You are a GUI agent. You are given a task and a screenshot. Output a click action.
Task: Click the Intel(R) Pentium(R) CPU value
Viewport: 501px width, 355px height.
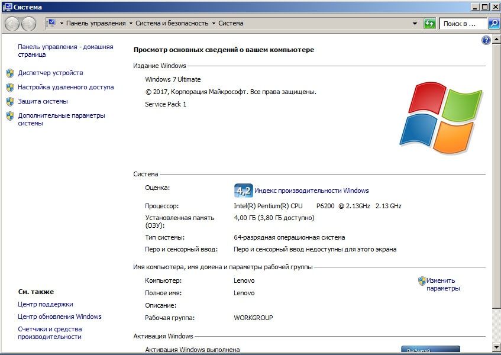[317, 206]
